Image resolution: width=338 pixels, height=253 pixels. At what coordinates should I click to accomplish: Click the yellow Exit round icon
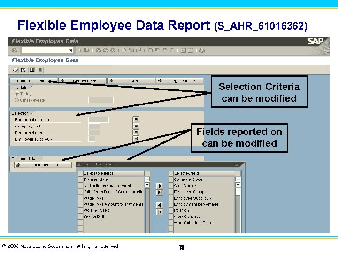tap(106, 50)
